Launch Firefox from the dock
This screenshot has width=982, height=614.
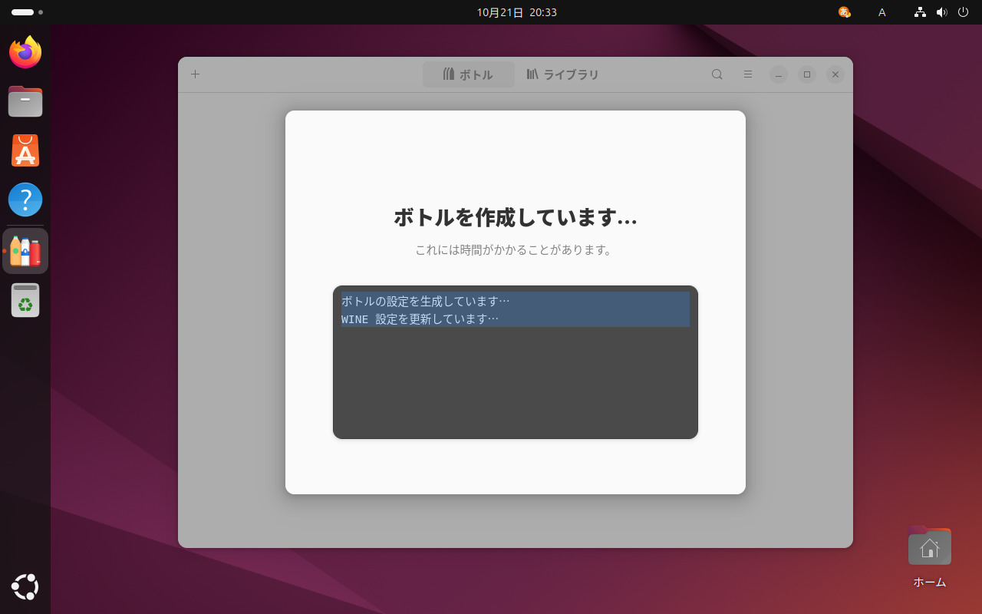(25, 52)
